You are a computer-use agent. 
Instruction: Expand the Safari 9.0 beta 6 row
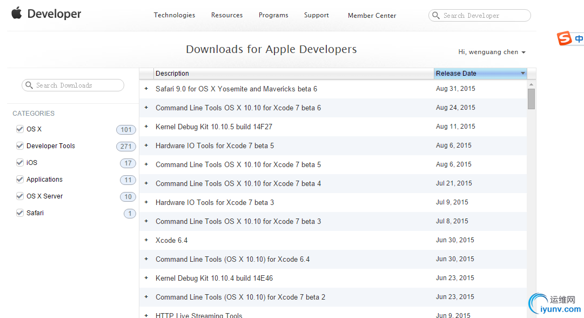(146, 89)
